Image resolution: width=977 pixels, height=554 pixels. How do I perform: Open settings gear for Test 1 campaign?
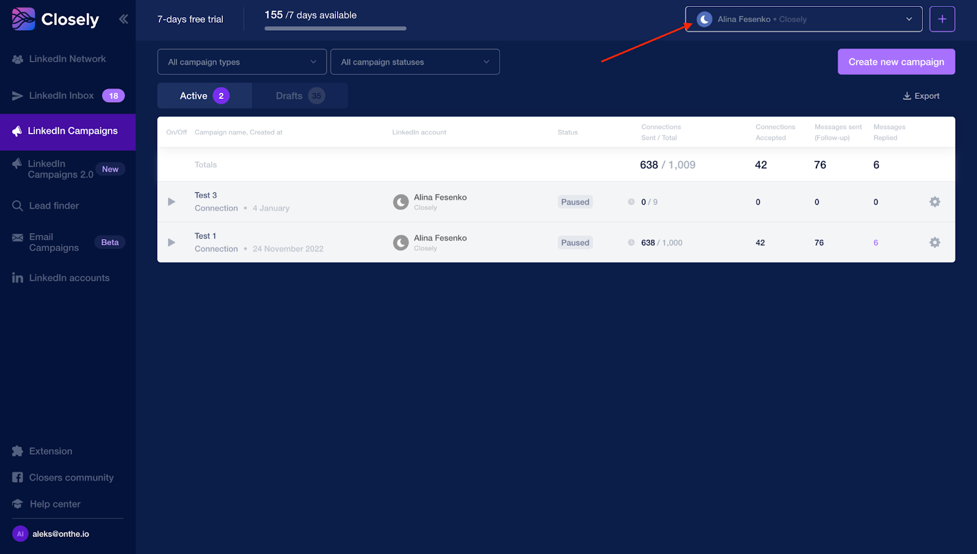pos(935,242)
